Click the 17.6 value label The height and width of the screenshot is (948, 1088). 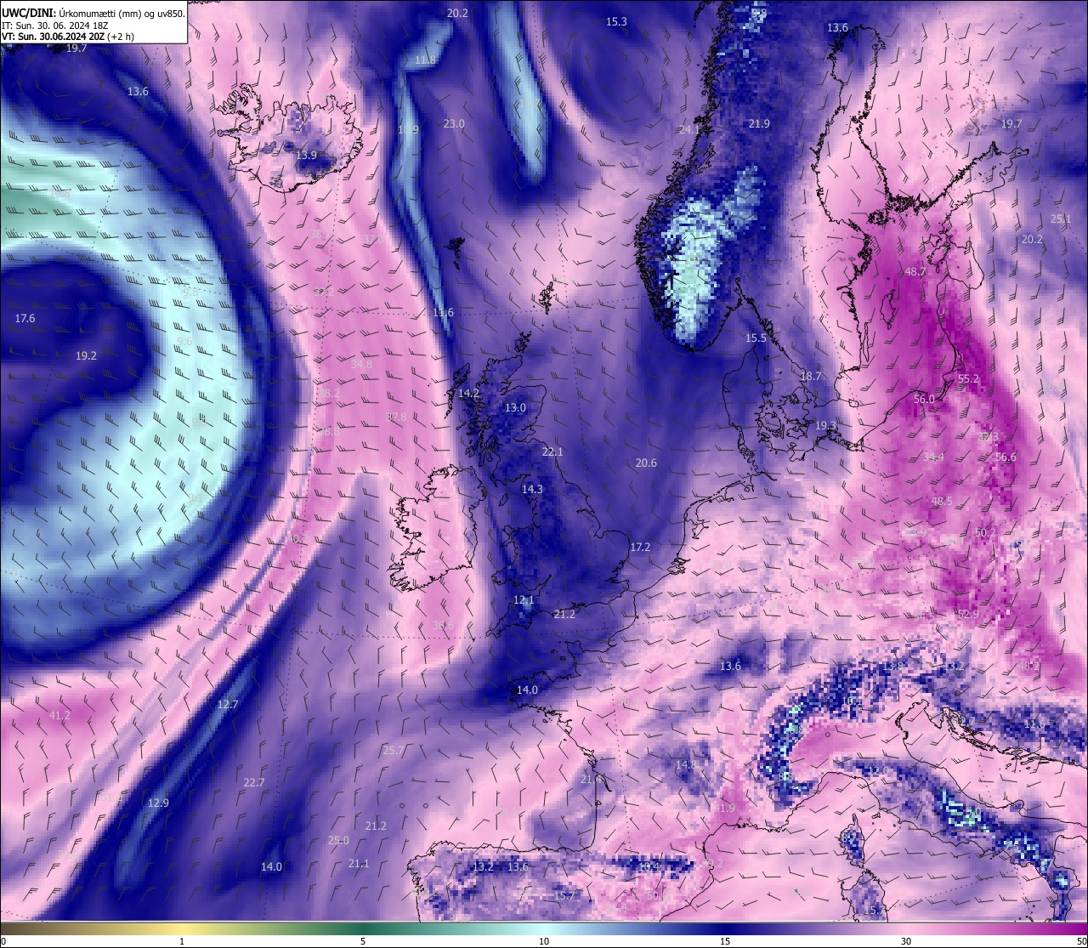25,318
